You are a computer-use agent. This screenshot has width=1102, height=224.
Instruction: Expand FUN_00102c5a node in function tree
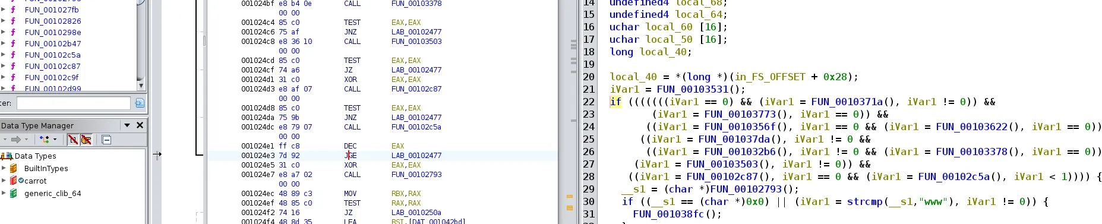point(4,55)
